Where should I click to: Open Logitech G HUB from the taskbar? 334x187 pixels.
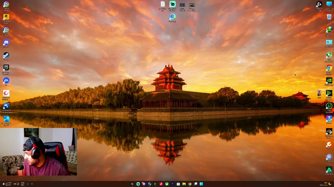pos(132,184)
